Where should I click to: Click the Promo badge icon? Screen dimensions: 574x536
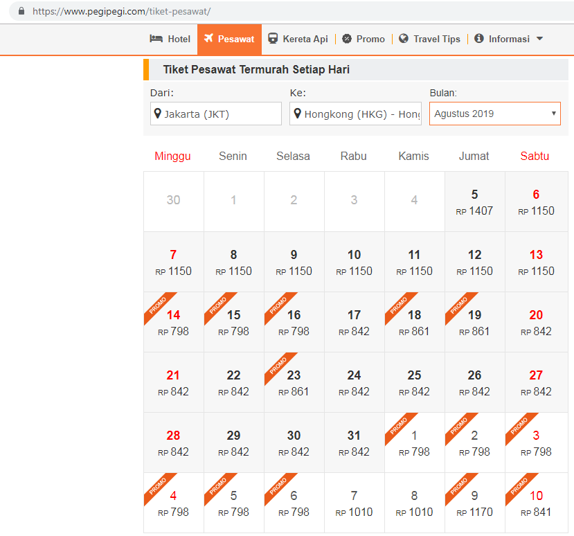pos(347,39)
